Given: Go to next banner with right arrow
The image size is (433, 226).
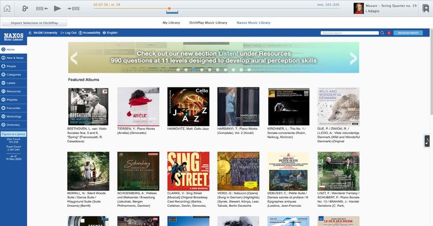Looking at the screenshot, I should (354, 58).
